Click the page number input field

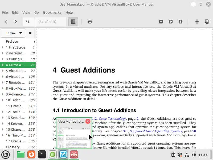[30, 22]
